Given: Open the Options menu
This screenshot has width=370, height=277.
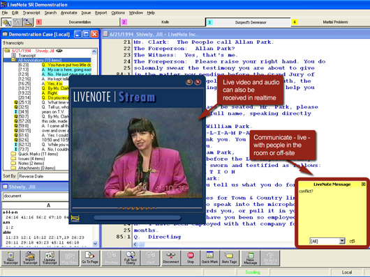Looking at the screenshot, I should [x=118, y=13].
